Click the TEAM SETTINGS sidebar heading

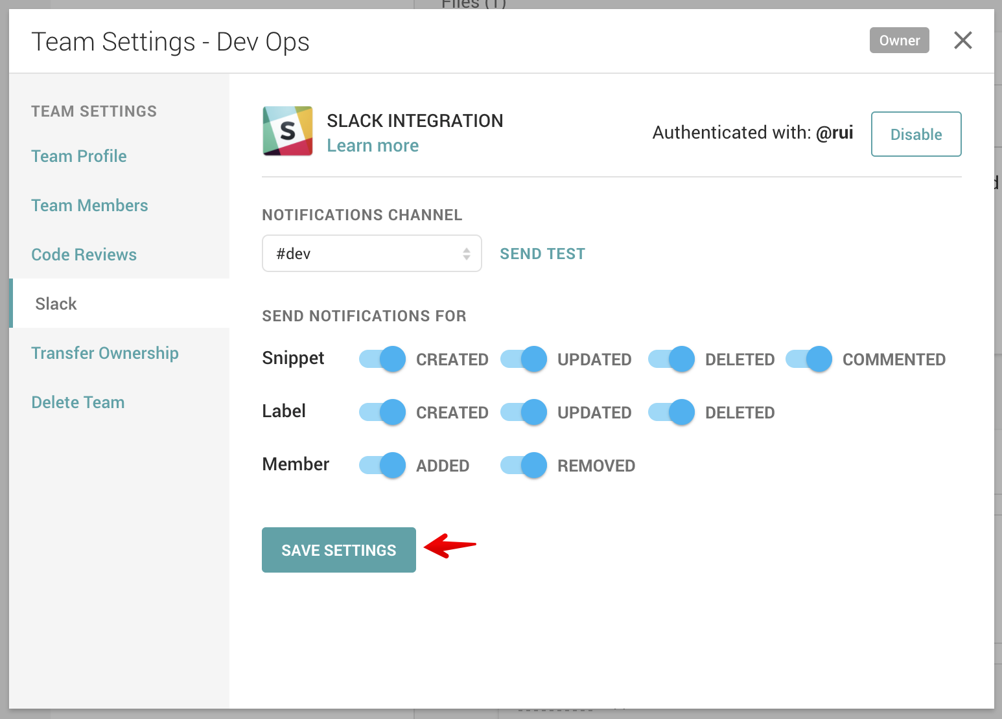[x=94, y=111]
